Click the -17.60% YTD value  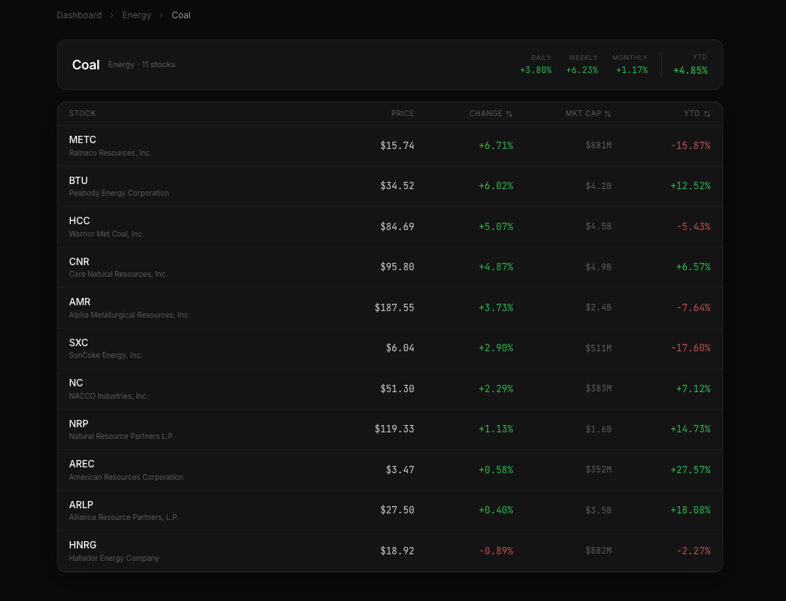tap(691, 348)
